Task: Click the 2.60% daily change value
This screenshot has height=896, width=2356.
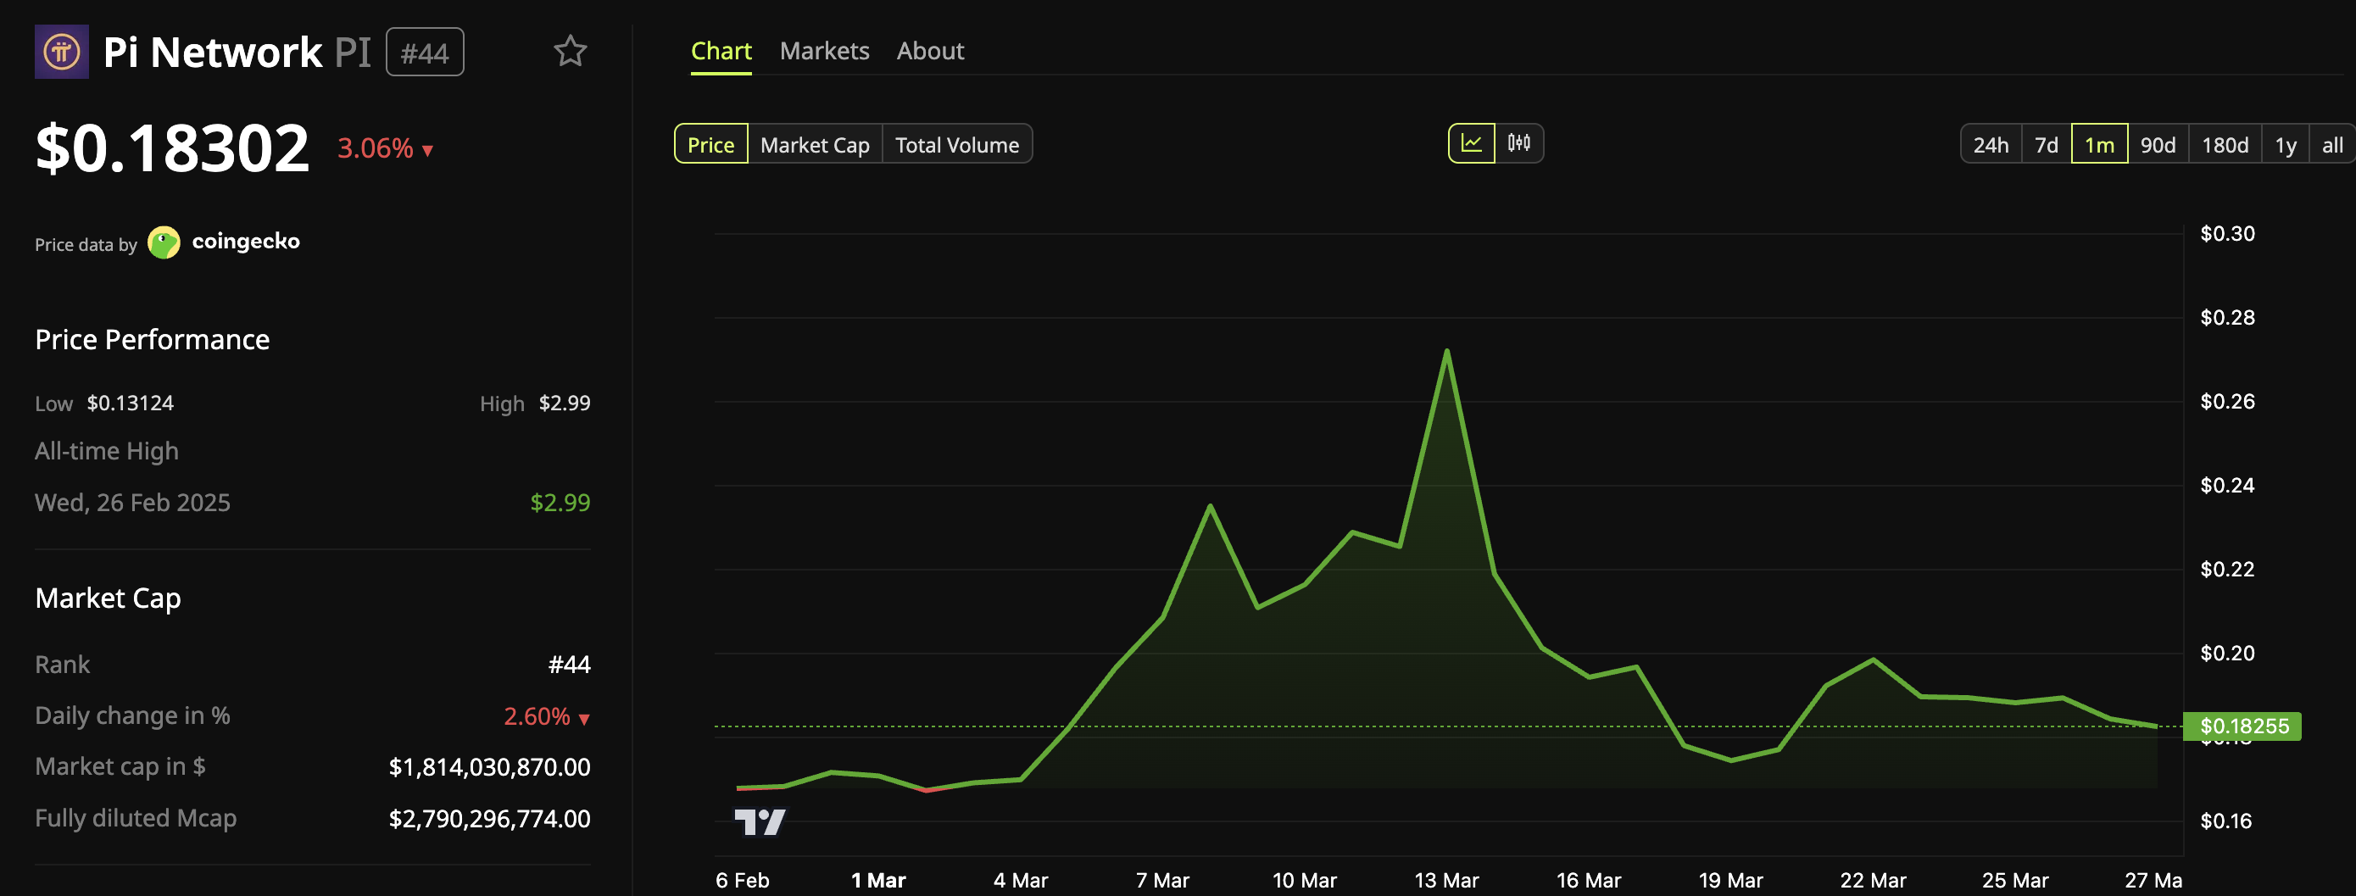Action: pos(546,716)
